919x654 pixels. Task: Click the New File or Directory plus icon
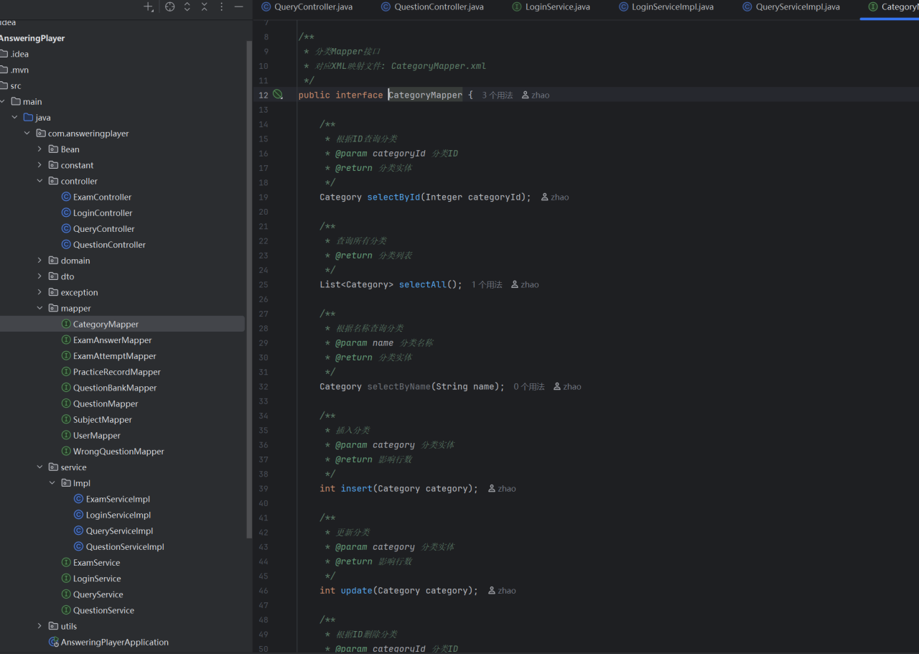pos(148,6)
